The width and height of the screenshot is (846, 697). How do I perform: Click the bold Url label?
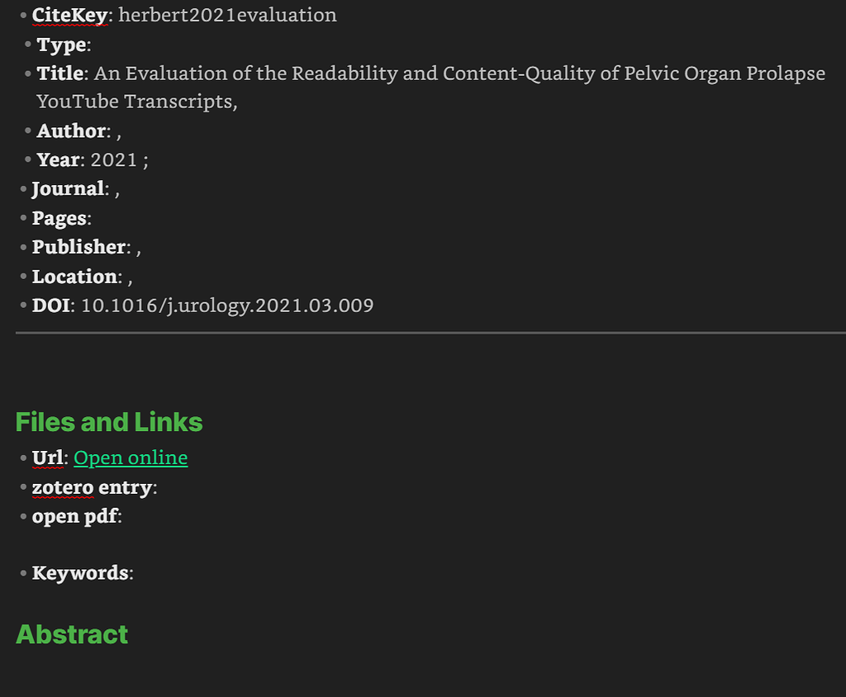47,458
